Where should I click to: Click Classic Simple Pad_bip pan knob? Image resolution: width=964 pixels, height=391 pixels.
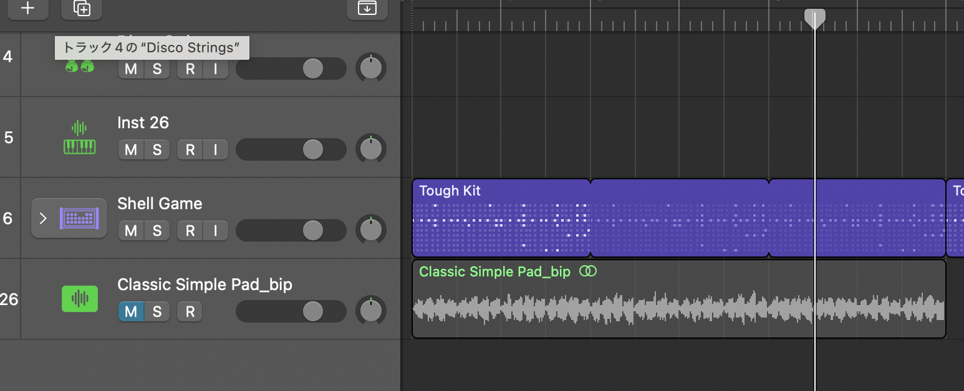(x=371, y=311)
